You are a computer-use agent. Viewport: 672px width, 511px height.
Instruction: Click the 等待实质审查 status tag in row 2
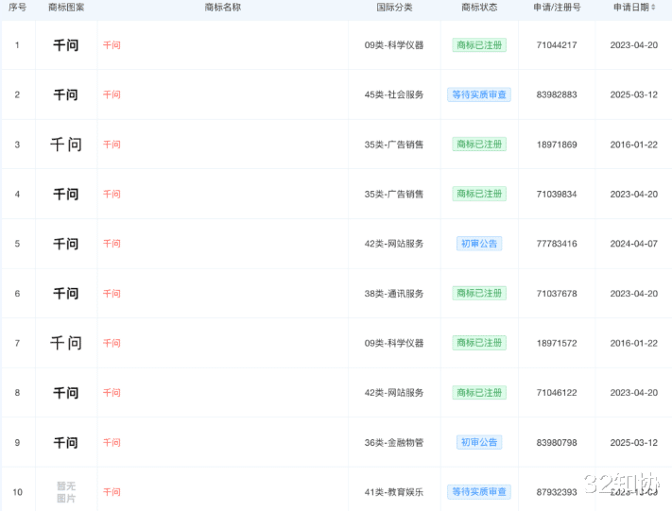(x=479, y=94)
